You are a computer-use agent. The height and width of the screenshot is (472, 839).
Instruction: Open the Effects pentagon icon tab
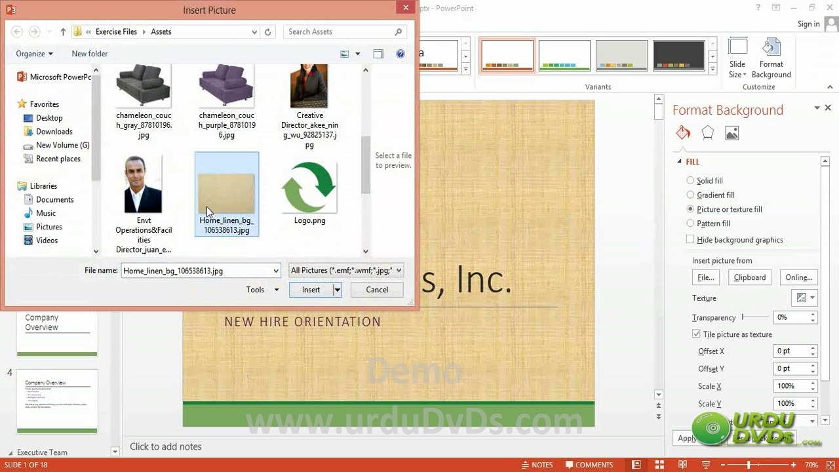[x=707, y=133]
